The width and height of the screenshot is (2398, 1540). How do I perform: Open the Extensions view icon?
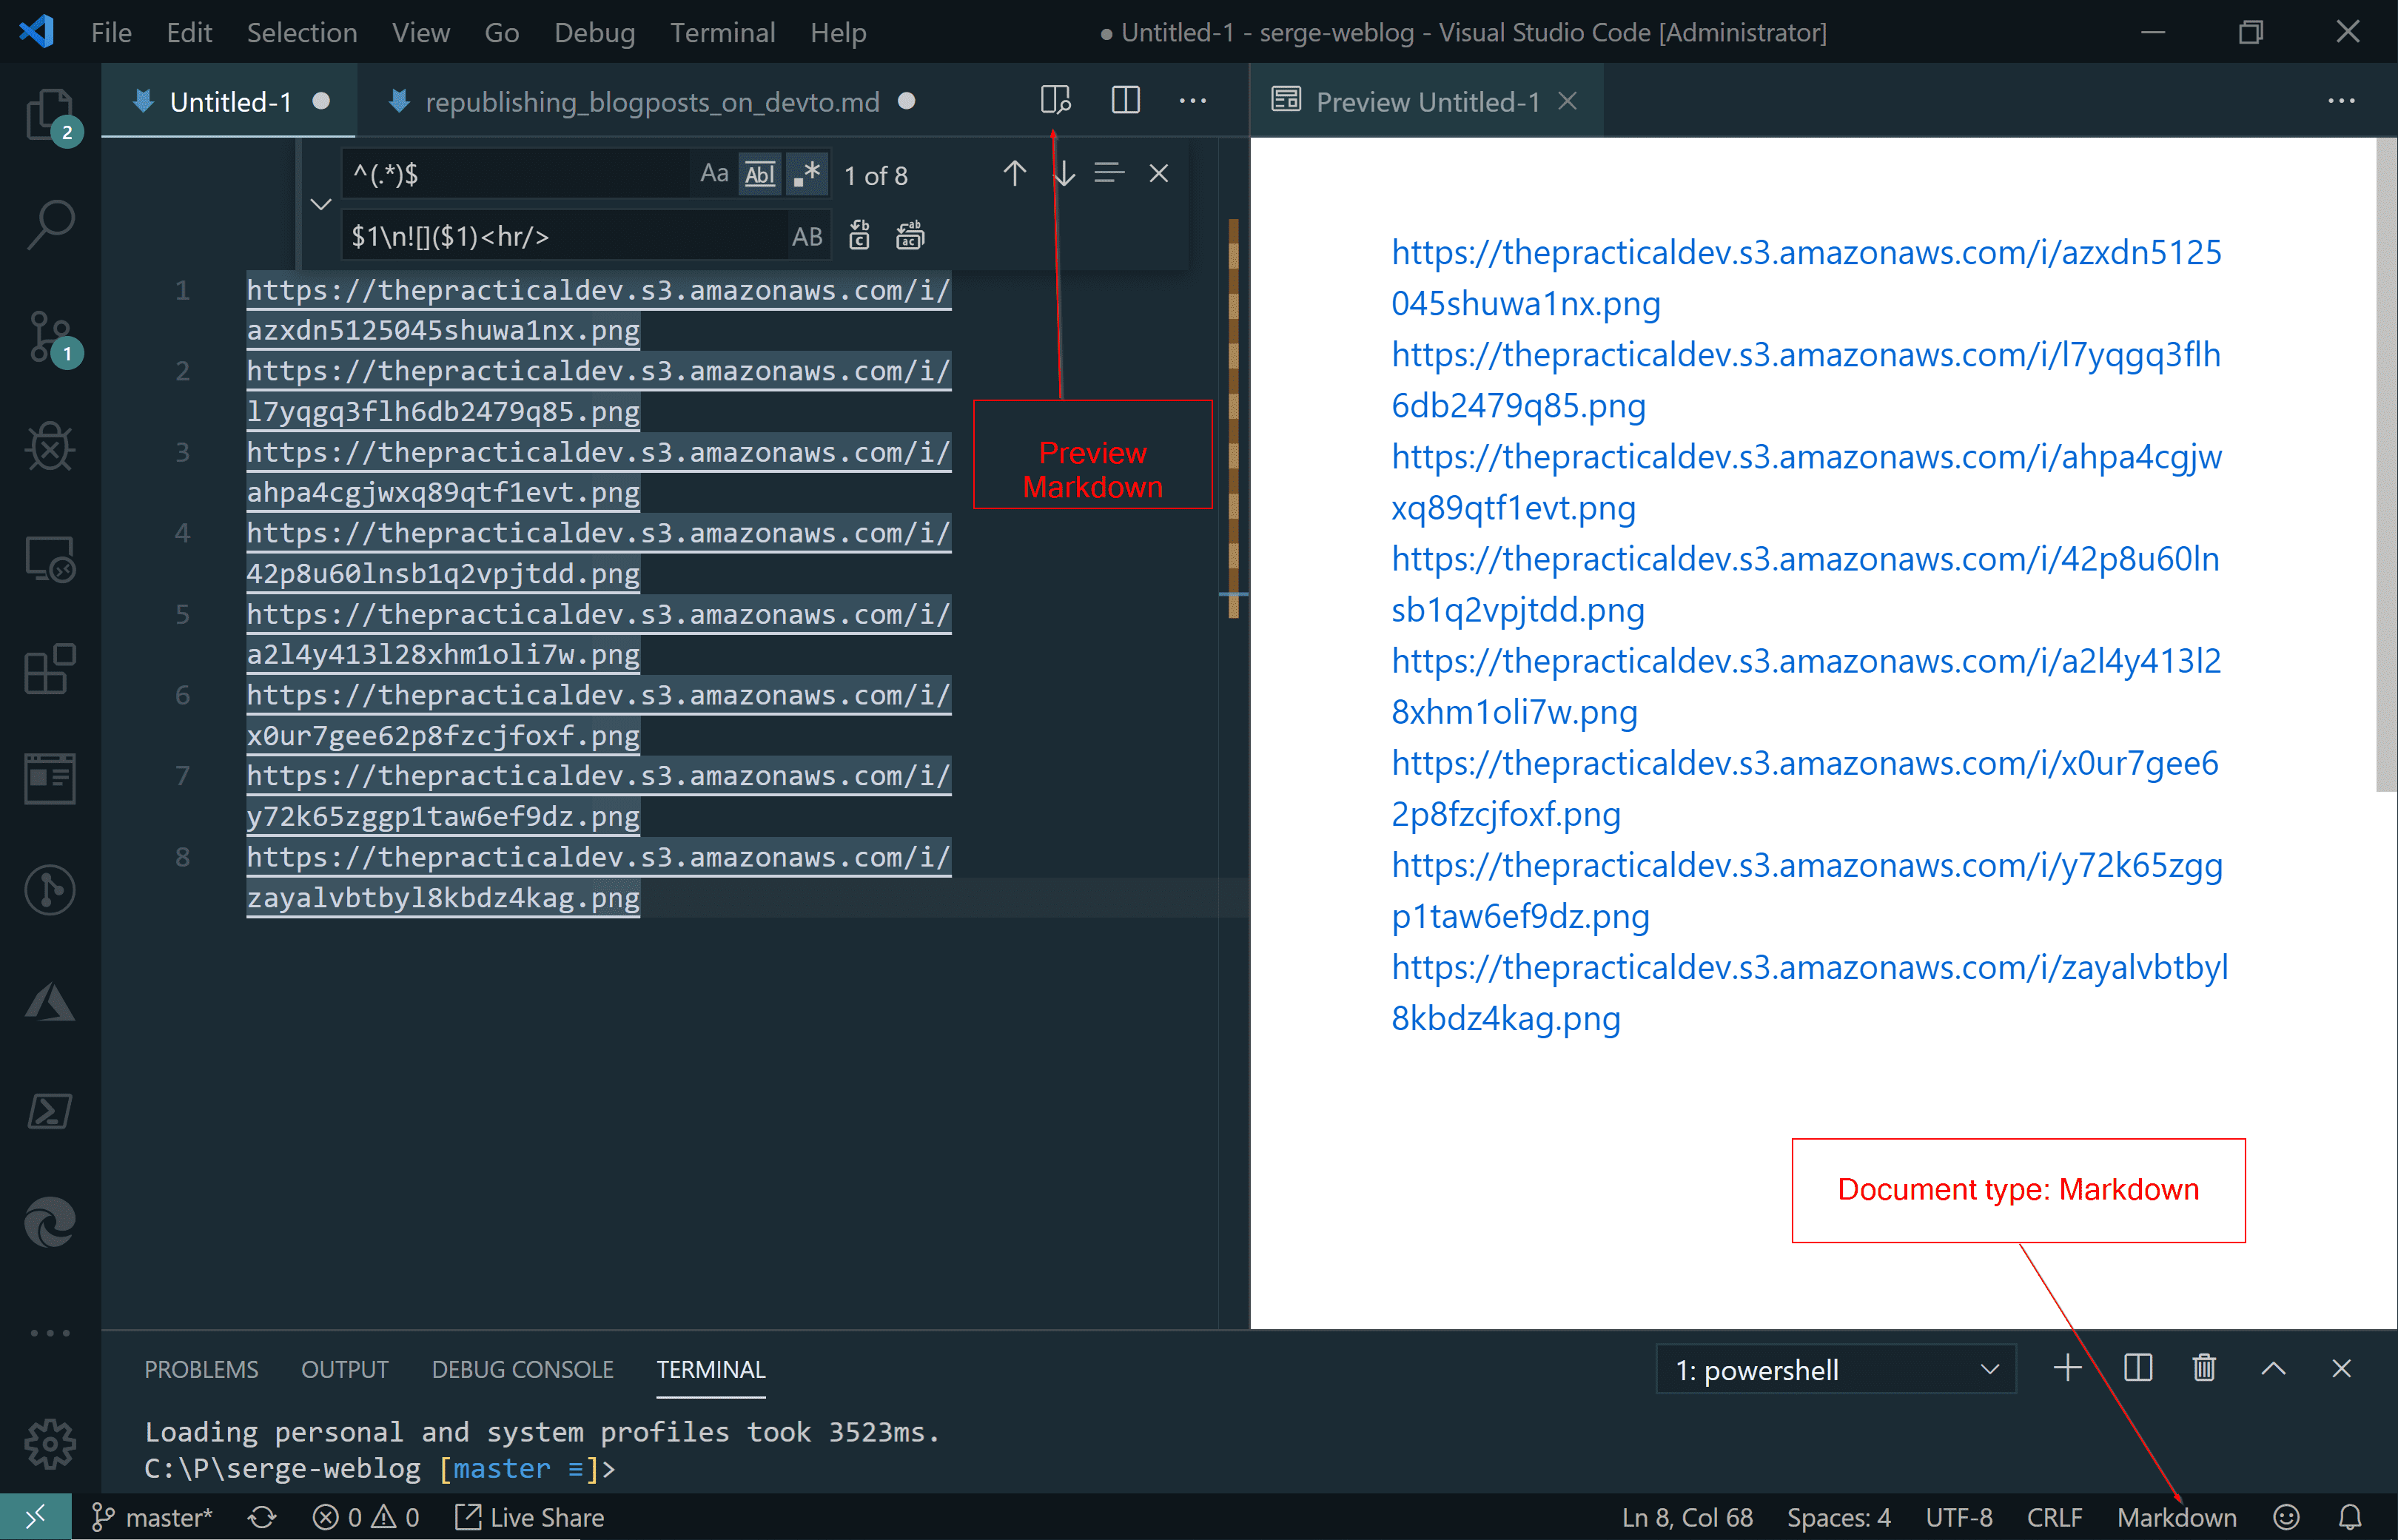click(50, 669)
